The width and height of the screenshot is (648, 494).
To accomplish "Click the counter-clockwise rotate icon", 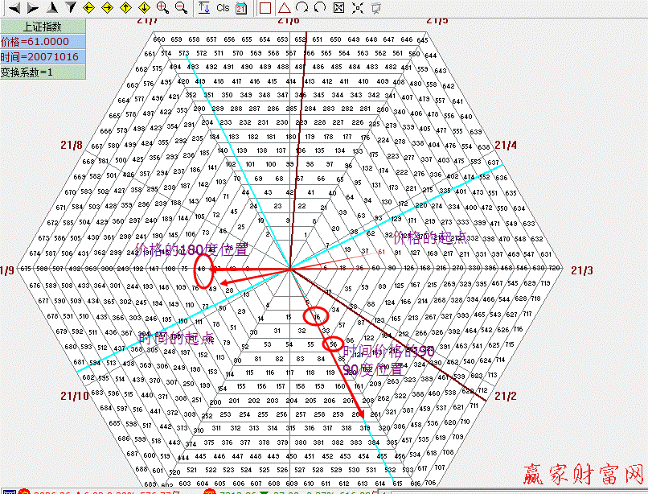I will (x=320, y=8).
